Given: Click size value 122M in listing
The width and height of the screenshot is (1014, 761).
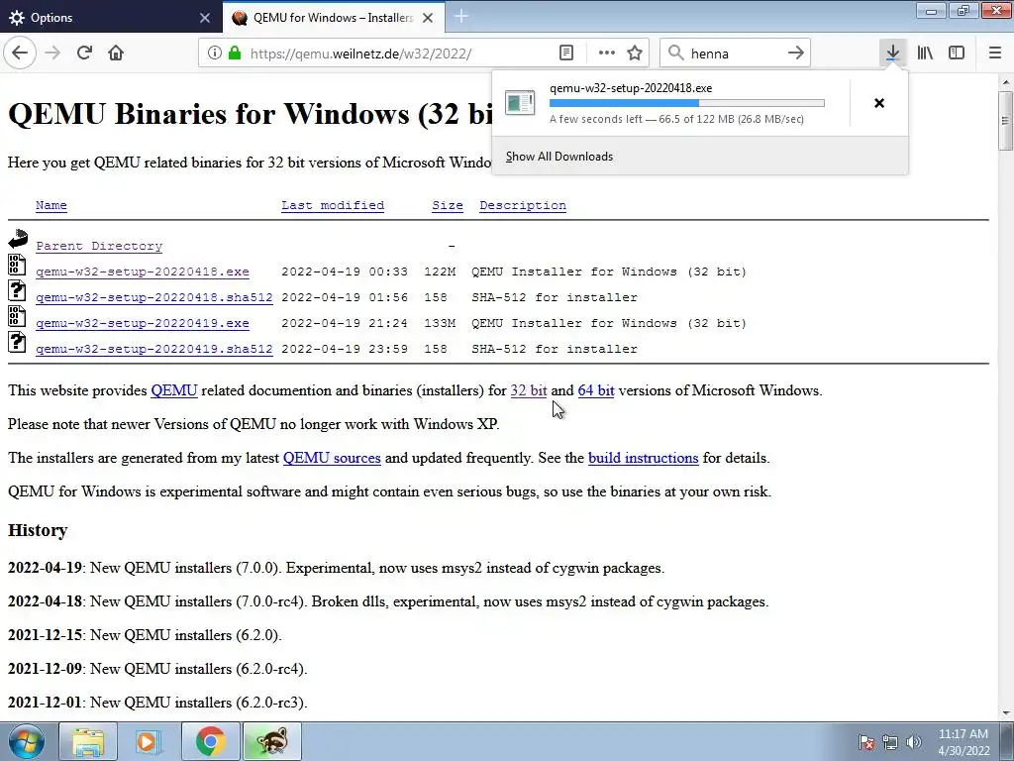Looking at the screenshot, I should point(440,272).
